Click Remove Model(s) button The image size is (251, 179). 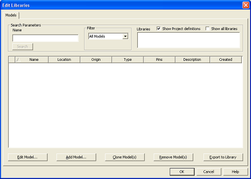[173, 157]
